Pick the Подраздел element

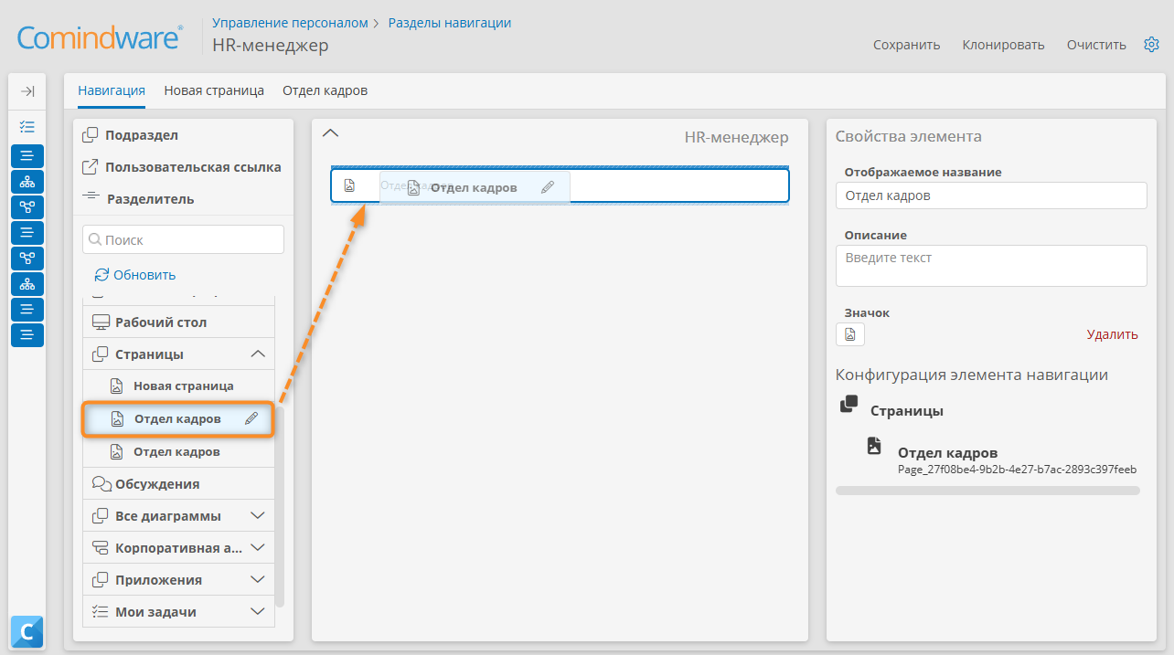(x=130, y=135)
